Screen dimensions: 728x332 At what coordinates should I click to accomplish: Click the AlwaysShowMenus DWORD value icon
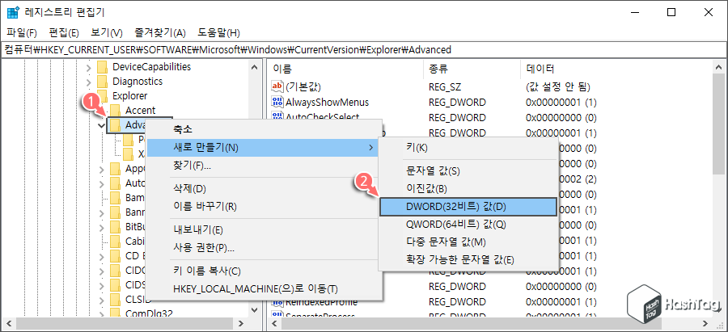click(x=277, y=102)
